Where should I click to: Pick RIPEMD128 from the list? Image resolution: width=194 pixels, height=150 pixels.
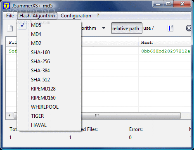tap(49, 89)
